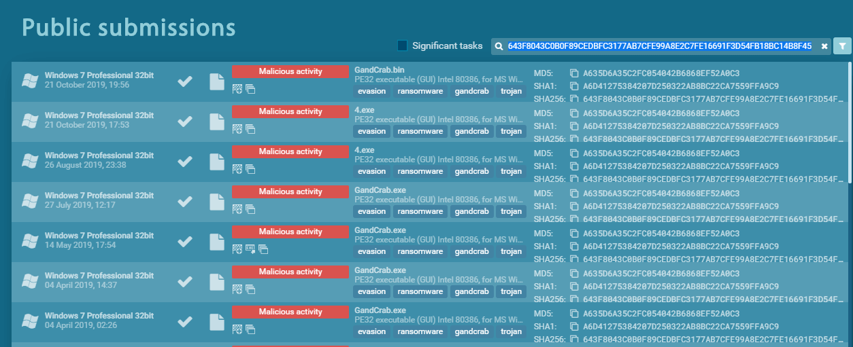Click checkmark icon in 04 April 14:37 row
Viewport: 853px width, 347px height.
[x=184, y=282]
